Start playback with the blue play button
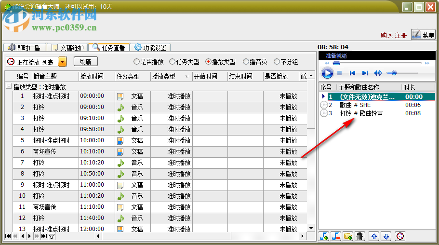This screenshot has height=245, width=439. coord(327,73)
